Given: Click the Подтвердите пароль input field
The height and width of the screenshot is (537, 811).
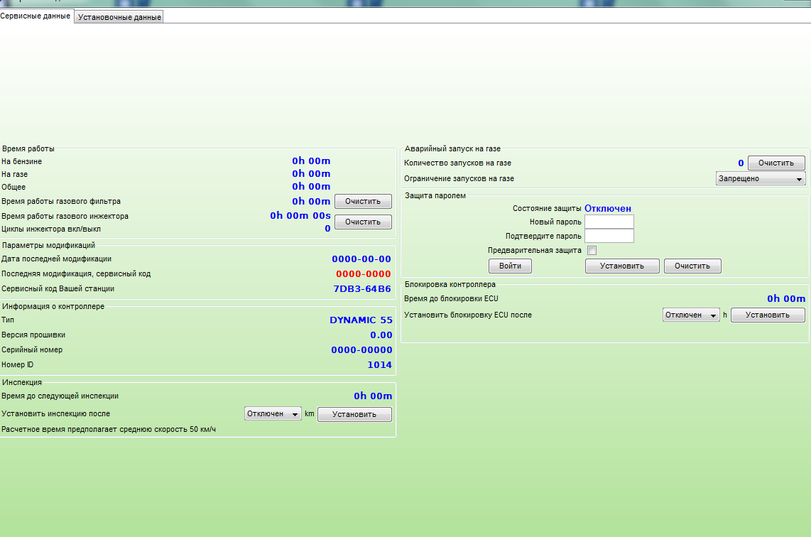Looking at the screenshot, I should pos(609,236).
